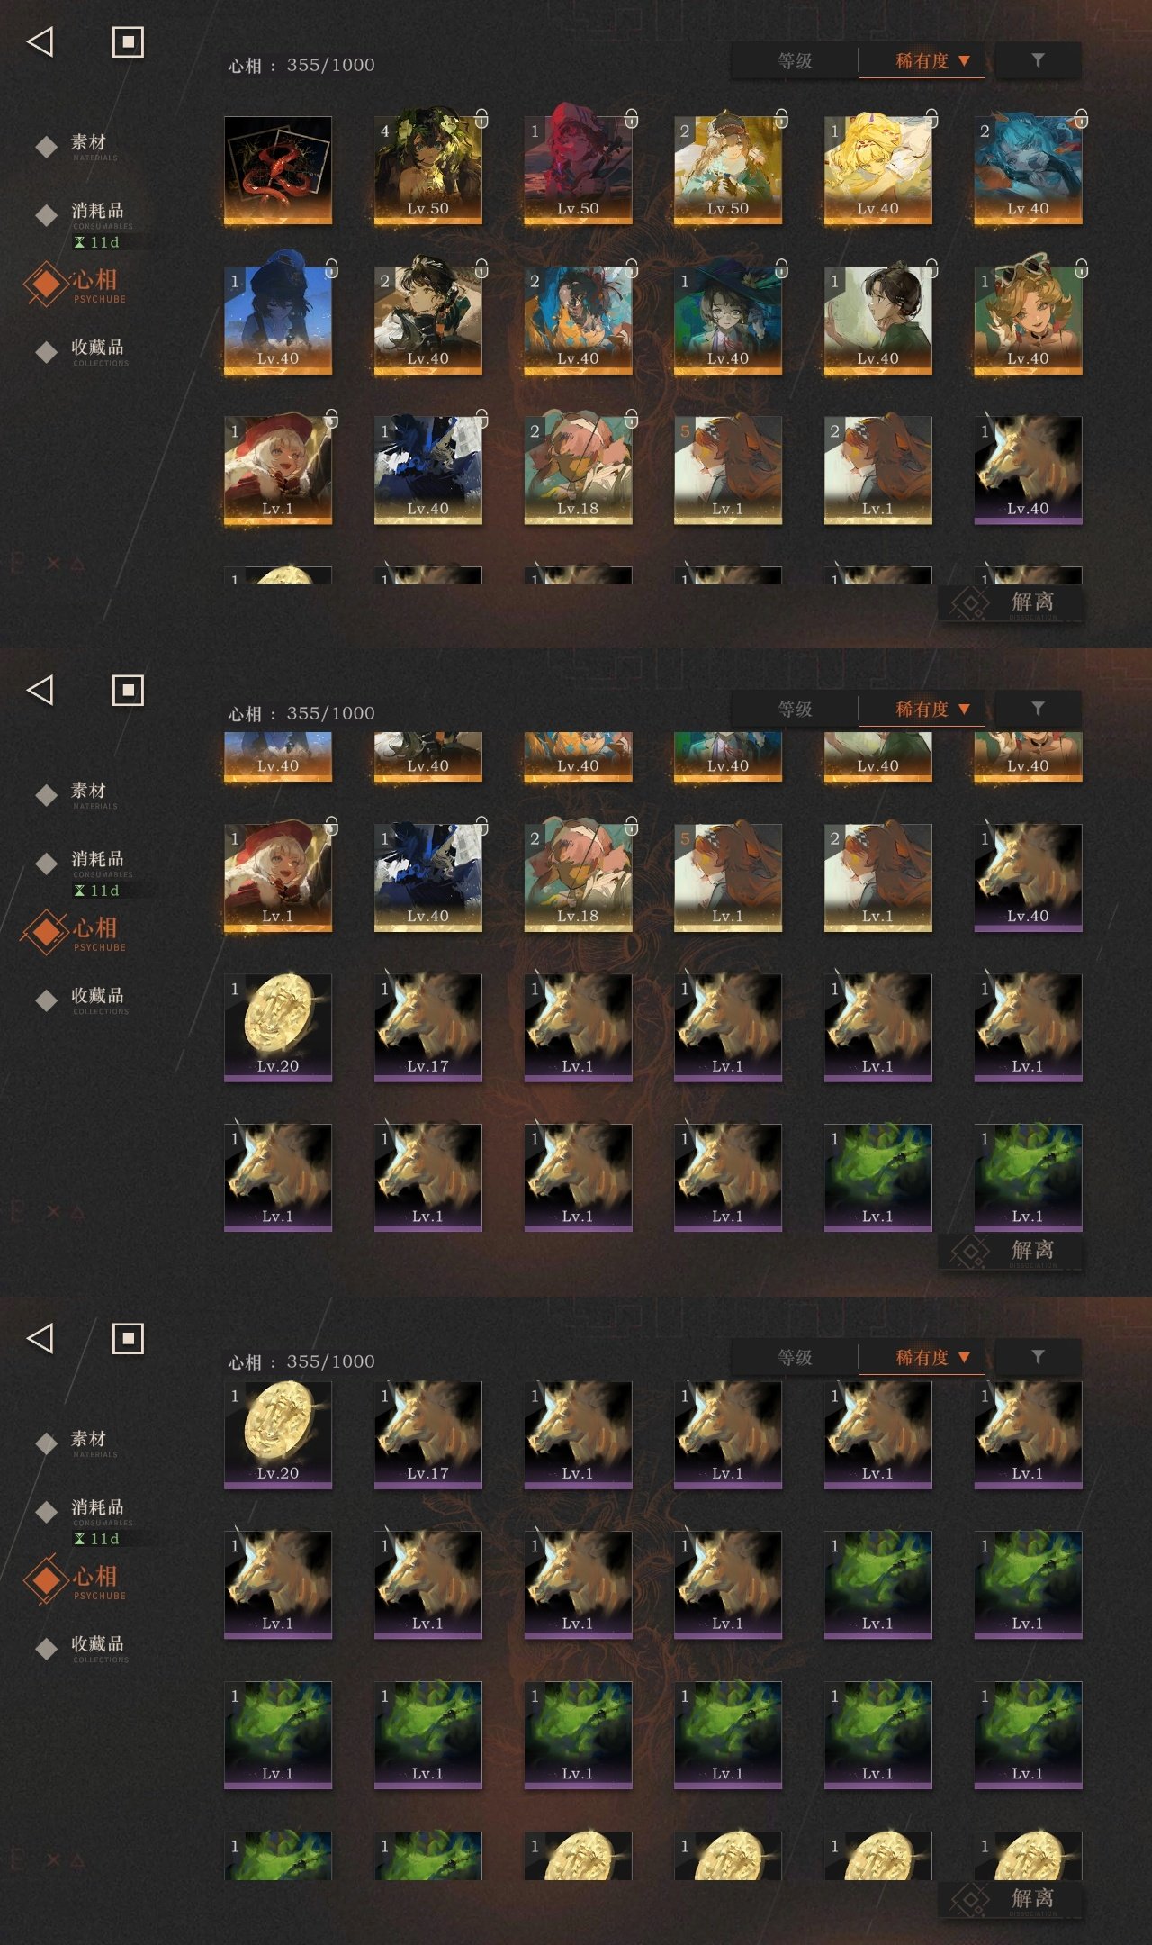Screen dimensions: 1152x1945
Task: Click the back arrow in the top panel
Action: [40, 41]
